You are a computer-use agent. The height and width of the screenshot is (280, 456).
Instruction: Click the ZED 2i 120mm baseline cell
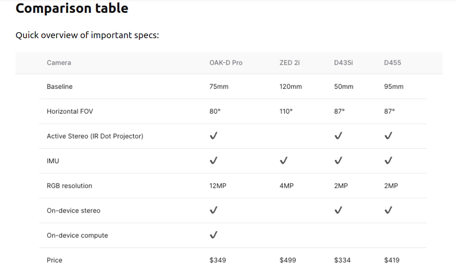291,87
